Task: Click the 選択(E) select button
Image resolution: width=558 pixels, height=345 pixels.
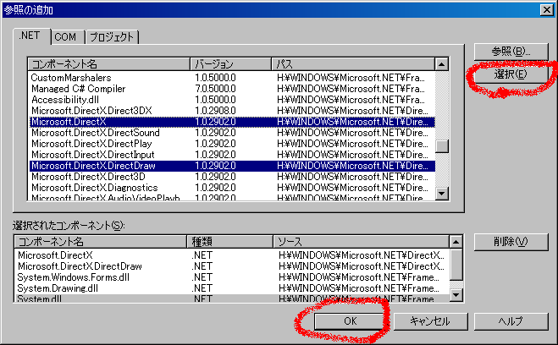Action: click(x=511, y=74)
